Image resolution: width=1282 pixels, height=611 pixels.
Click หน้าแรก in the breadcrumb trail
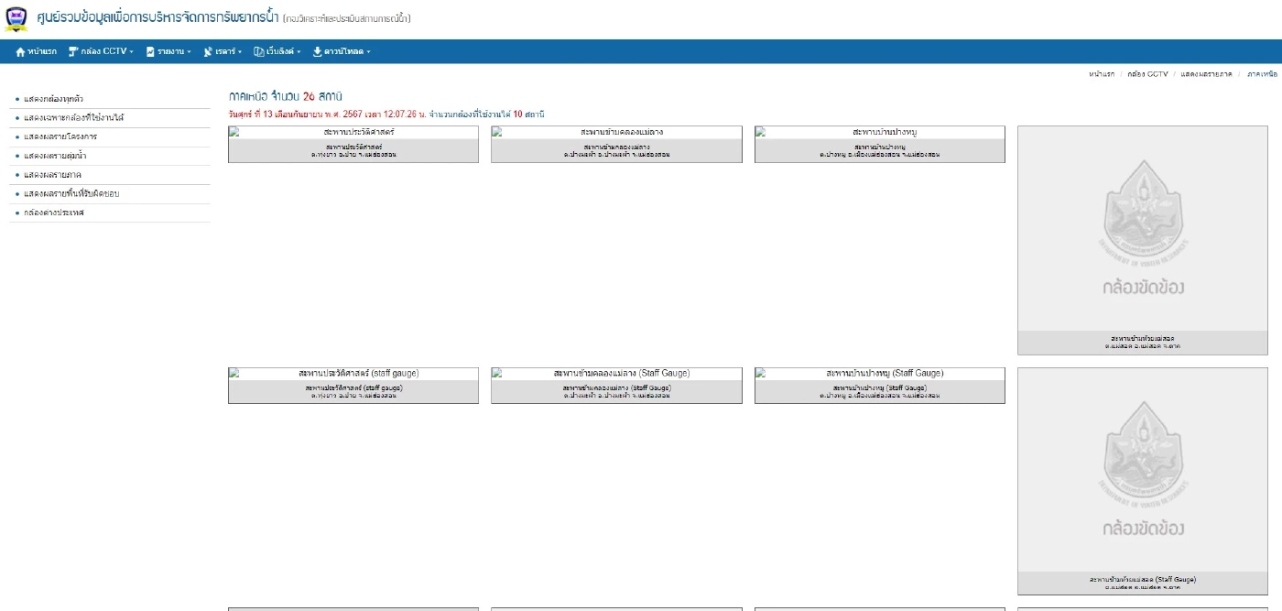[1101, 74]
